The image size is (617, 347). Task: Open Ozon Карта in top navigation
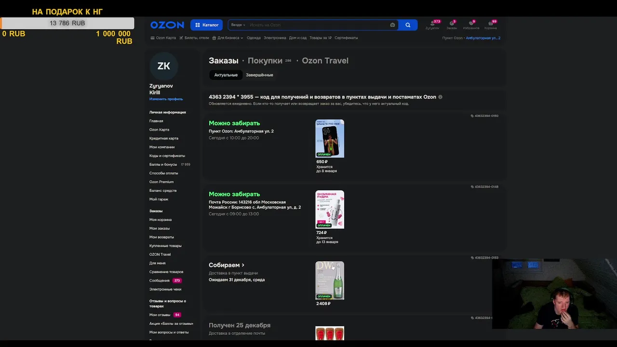pos(163,38)
